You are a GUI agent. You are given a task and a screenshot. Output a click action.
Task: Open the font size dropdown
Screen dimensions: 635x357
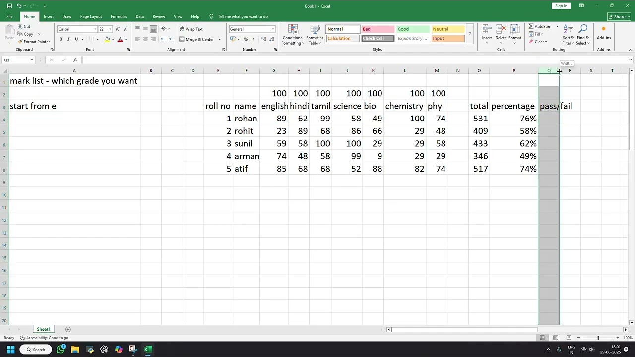[110, 29]
